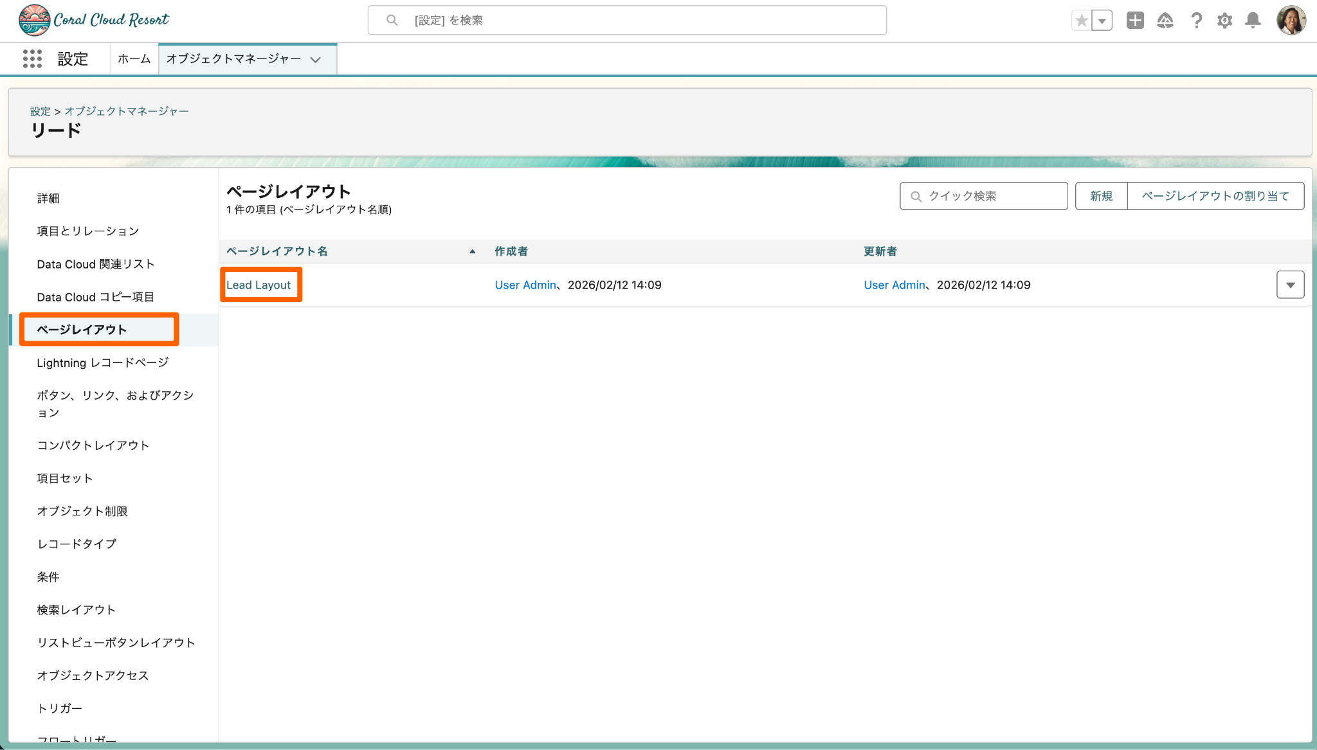This screenshot has height=750, width=1317.
Task: Open the help question mark icon
Action: click(1196, 21)
